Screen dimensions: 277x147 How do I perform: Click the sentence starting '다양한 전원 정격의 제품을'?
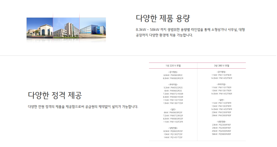(83, 107)
